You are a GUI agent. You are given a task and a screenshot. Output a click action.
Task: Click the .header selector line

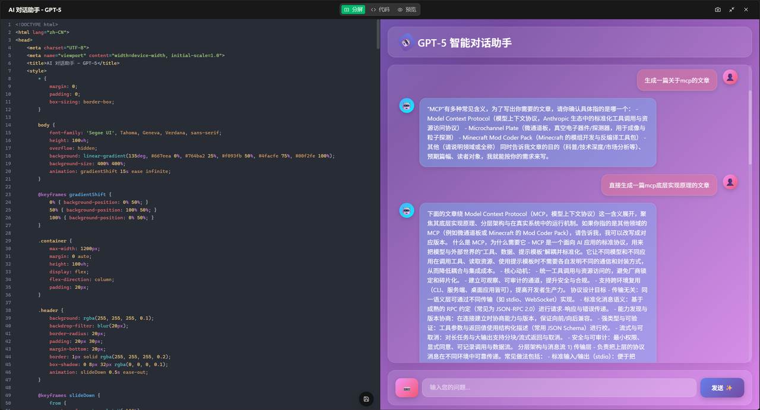click(51, 310)
